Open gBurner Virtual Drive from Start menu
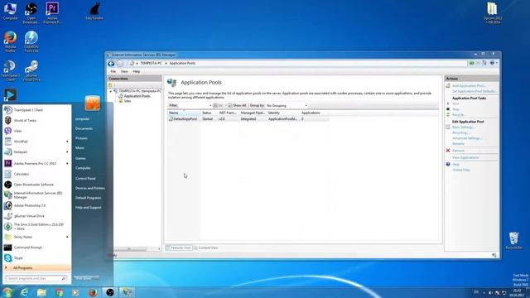The height and width of the screenshot is (298, 530). click(36, 216)
